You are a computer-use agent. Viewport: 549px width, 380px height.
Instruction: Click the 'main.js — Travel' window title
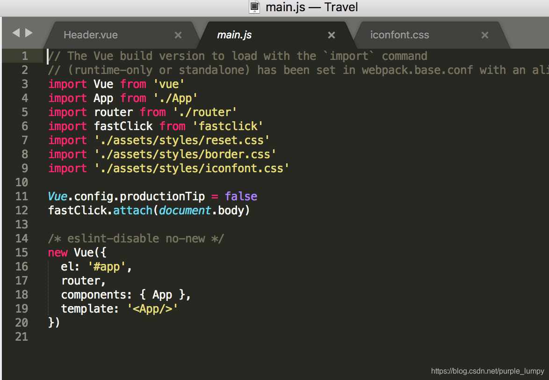point(311,7)
